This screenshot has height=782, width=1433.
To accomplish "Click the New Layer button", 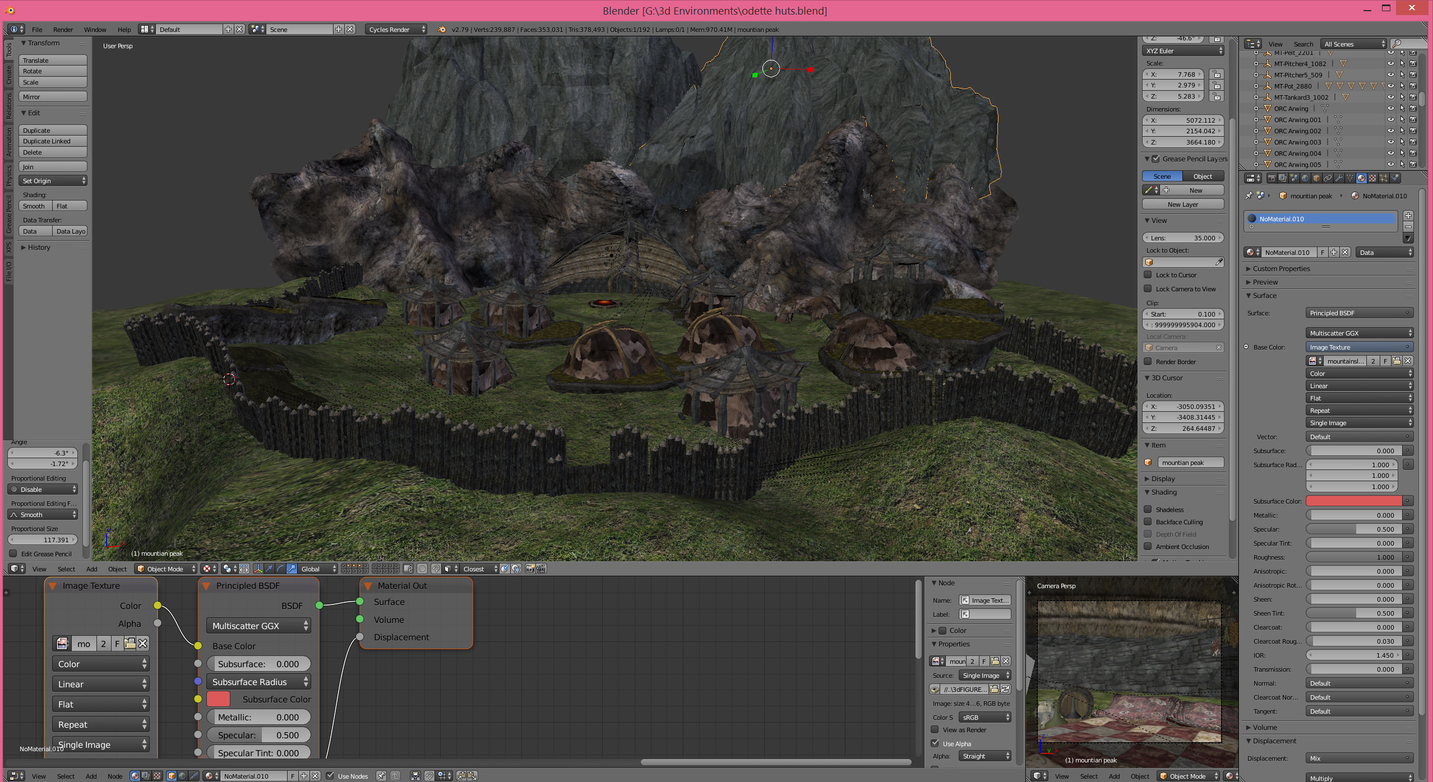I will pos(1182,204).
